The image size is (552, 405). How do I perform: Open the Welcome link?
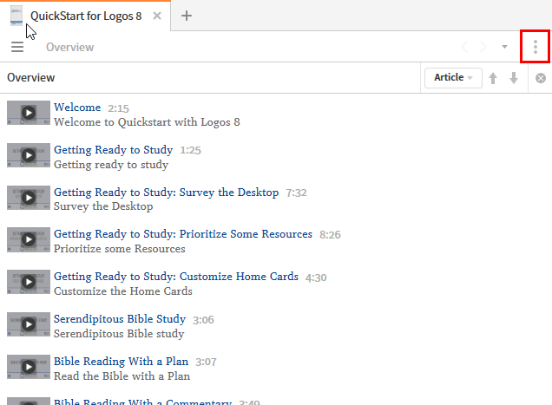pyautogui.click(x=77, y=108)
